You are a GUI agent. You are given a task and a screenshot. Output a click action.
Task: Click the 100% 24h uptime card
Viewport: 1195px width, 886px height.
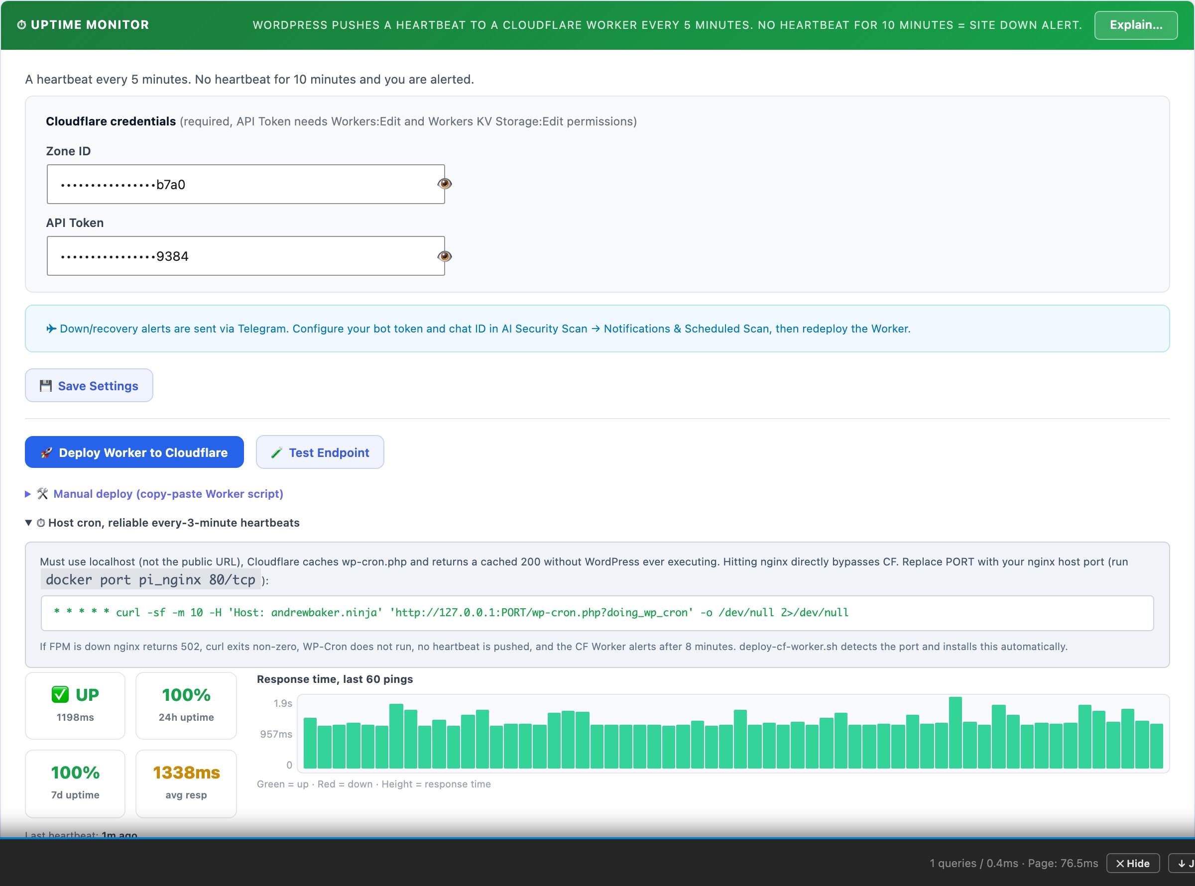tap(186, 705)
